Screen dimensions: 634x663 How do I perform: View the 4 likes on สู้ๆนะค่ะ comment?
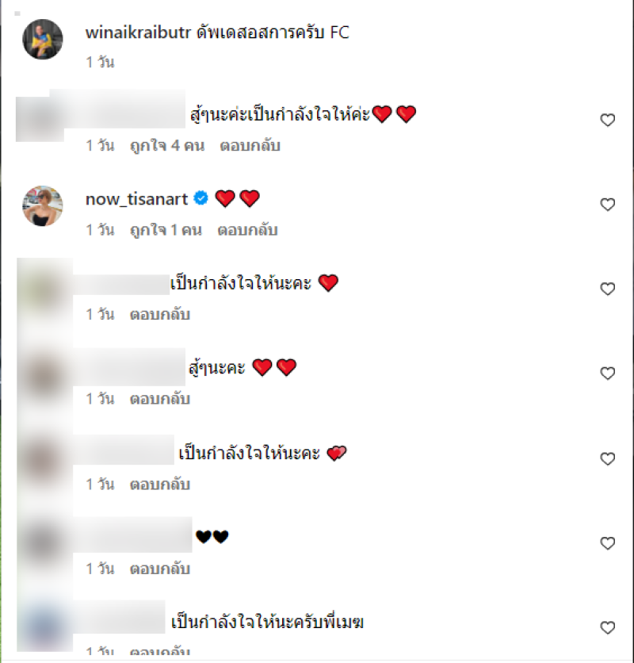pos(167,146)
